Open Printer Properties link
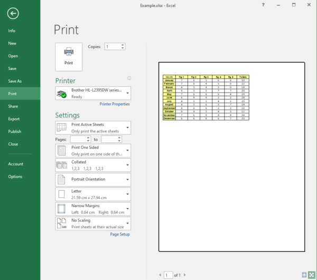The image size is (317, 280). [x=115, y=104]
